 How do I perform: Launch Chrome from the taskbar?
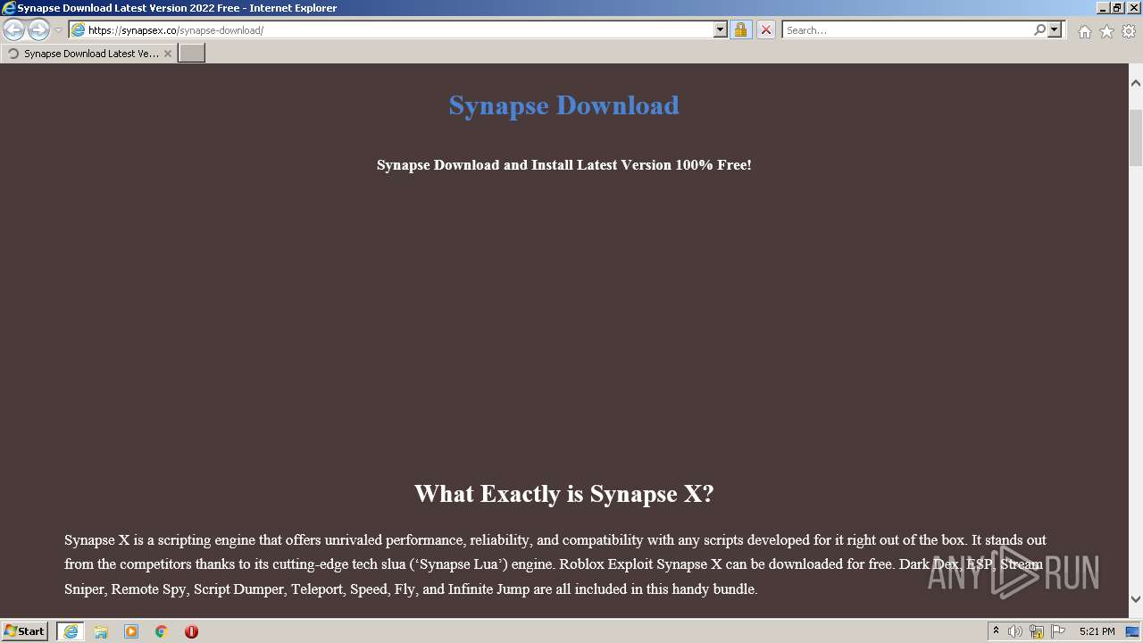(162, 631)
